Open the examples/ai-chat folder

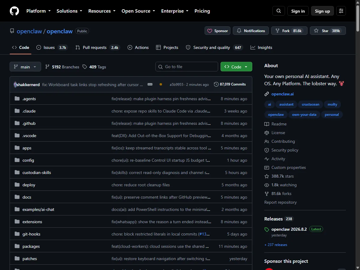pos(38,209)
